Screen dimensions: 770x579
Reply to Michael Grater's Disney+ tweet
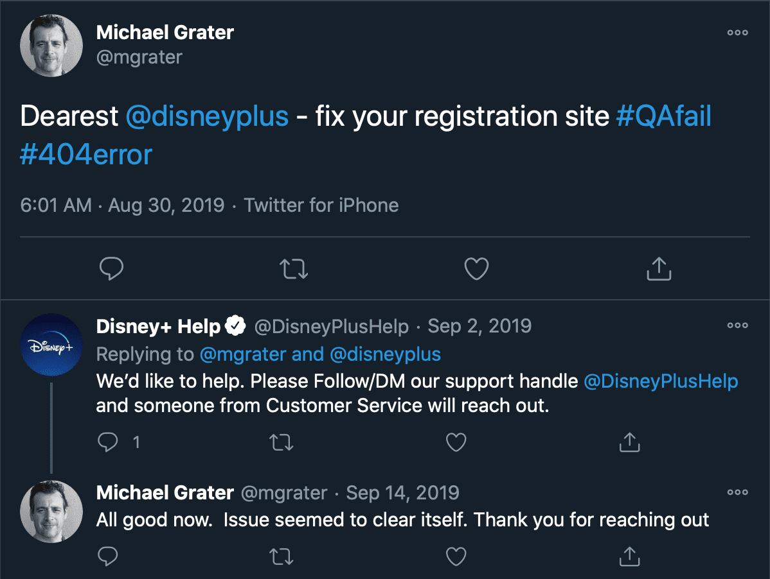[112, 268]
